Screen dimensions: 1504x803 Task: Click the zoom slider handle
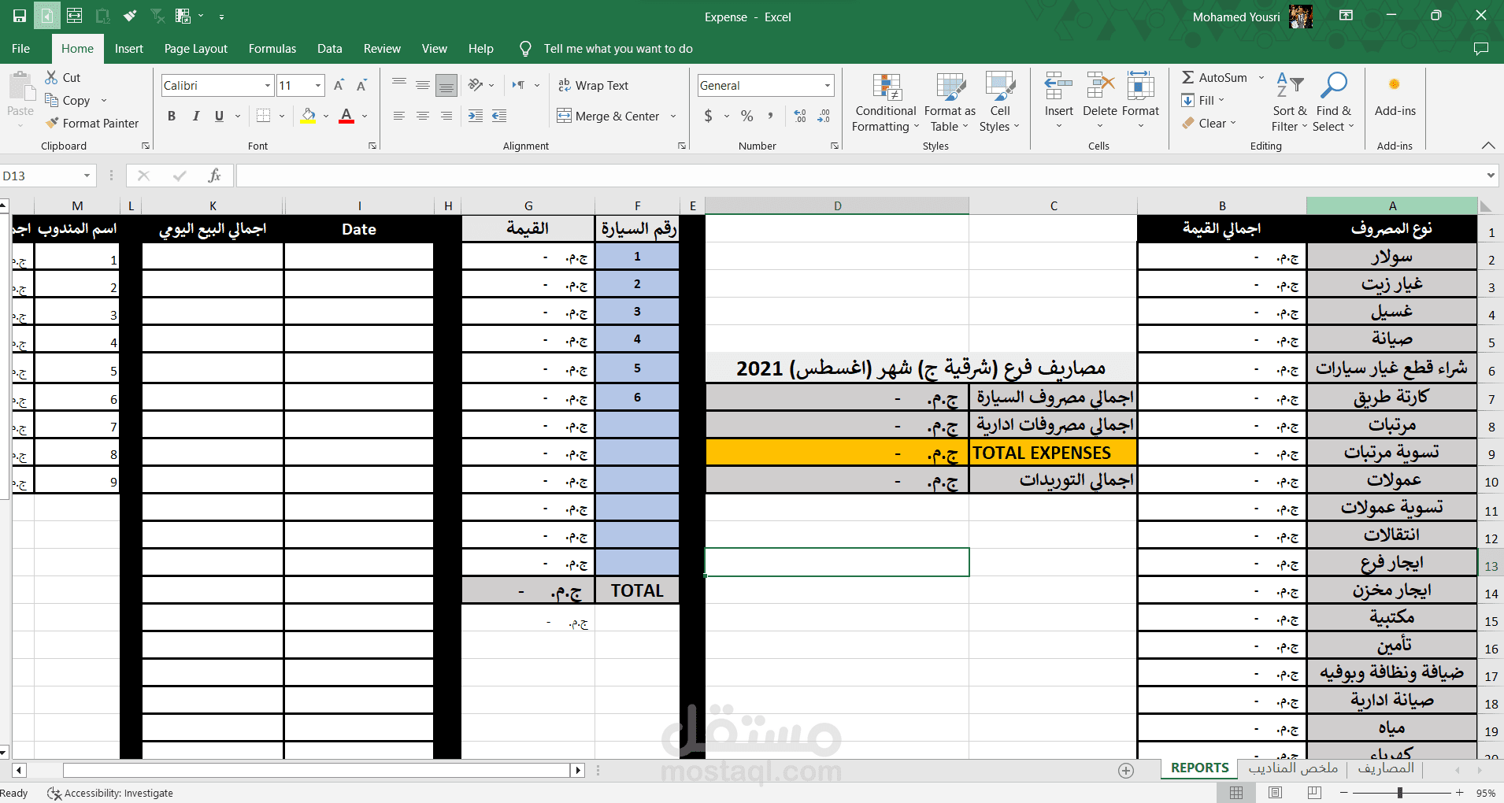(x=1400, y=793)
